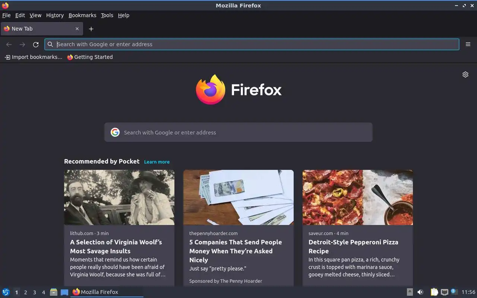Click the blue show desktop taskbar icon
Screen dimensions: 477x298
pos(64,292)
